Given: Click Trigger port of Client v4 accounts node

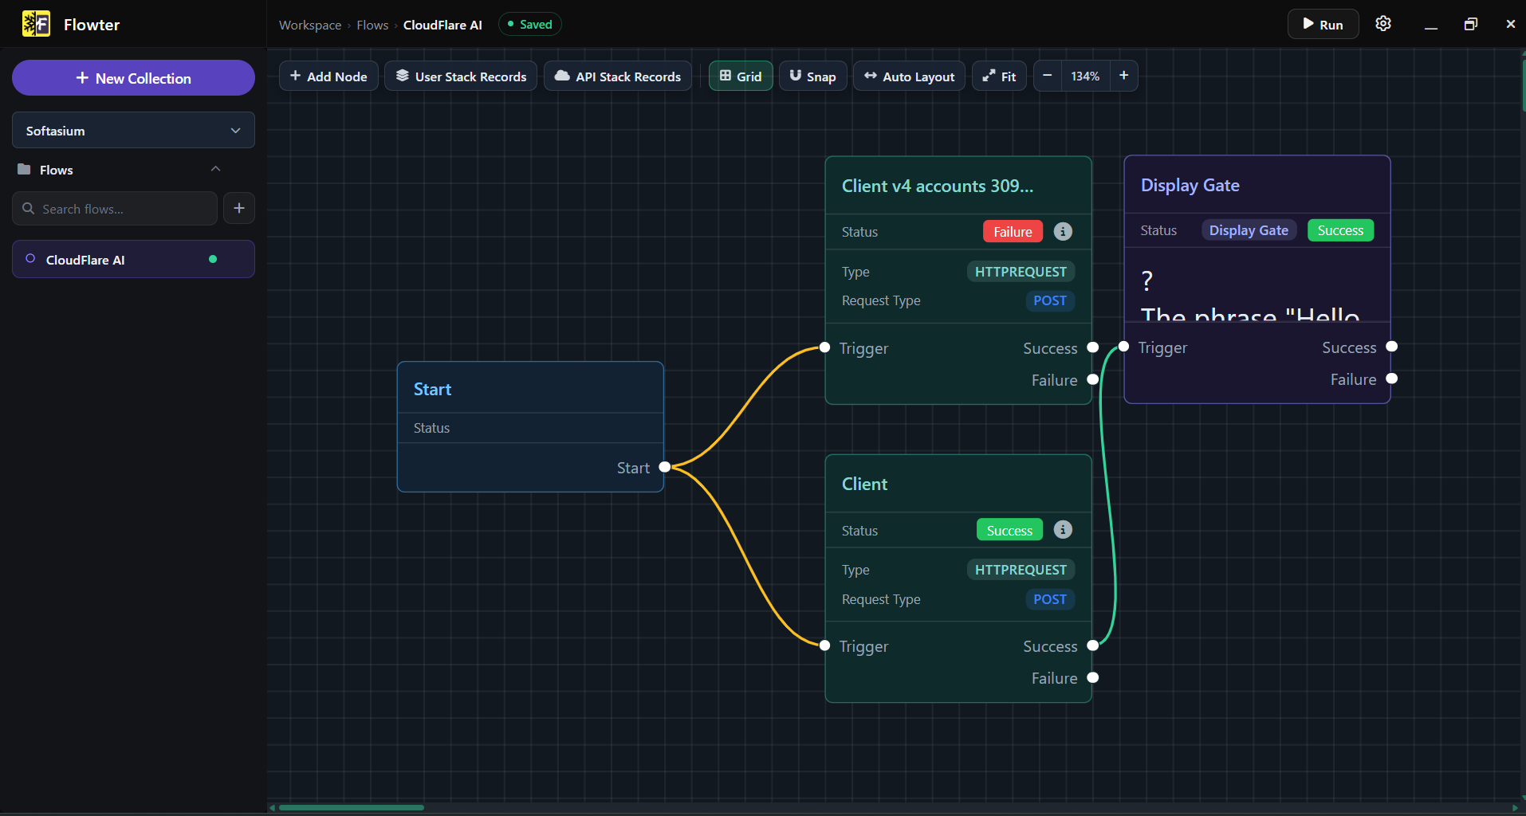Looking at the screenshot, I should pos(825,347).
